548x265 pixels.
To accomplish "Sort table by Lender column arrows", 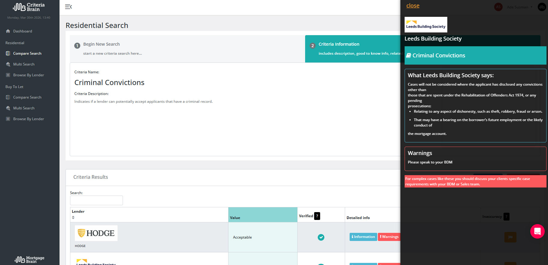I will (73, 217).
